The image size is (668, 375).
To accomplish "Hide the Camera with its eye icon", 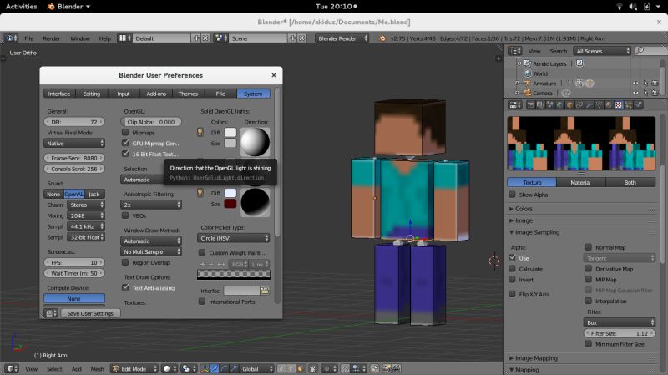I will click(x=635, y=93).
